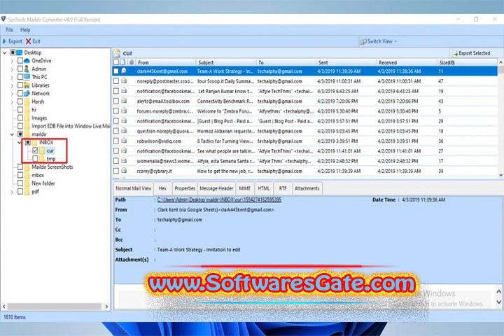
Task: Click mail icon of alerts@email.toolbox.com row
Action: pos(124,101)
